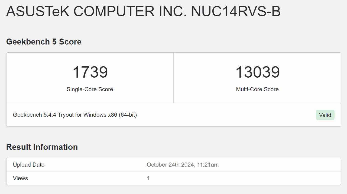Click the views count value of 1
The height and width of the screenshot is (194, 347).
click(148, 178)
